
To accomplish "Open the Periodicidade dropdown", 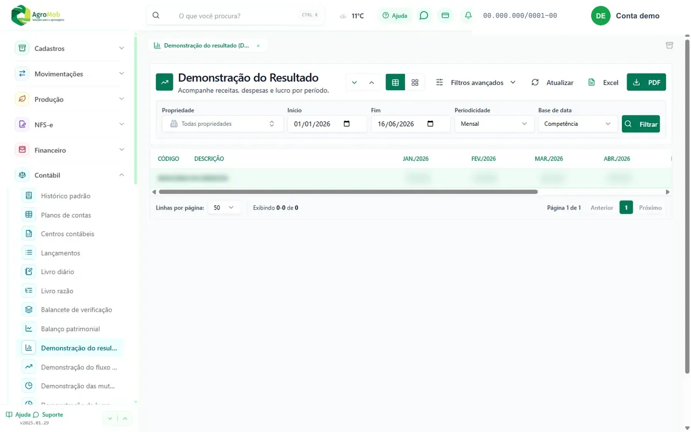I will pos(494,124).
